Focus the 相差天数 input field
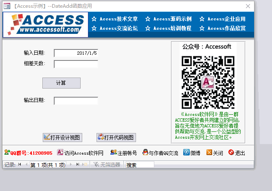The height and width of the screenshot is (191, 272). pyautogui.click(x=76, y=64)
